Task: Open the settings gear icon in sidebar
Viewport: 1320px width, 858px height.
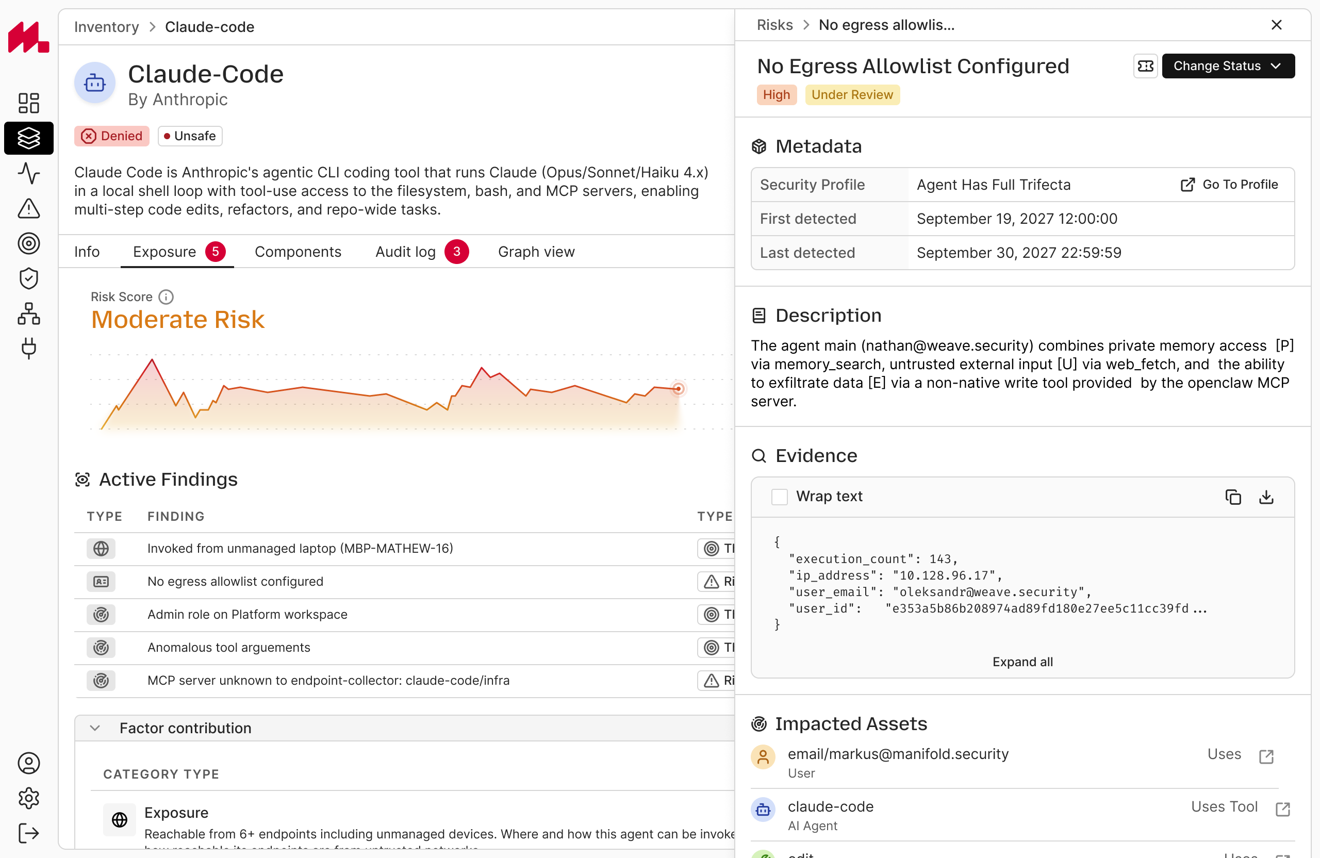Action: (29, 798)
